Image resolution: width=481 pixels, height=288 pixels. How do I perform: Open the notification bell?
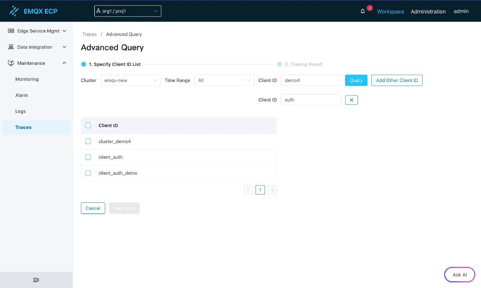(x=363, y=11)
